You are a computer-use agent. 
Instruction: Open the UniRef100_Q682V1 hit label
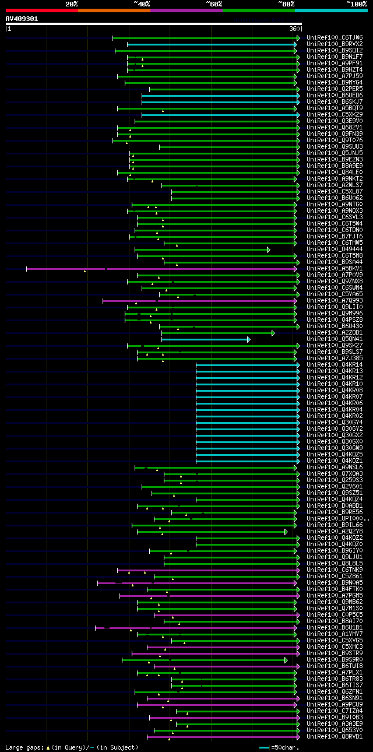334,128
